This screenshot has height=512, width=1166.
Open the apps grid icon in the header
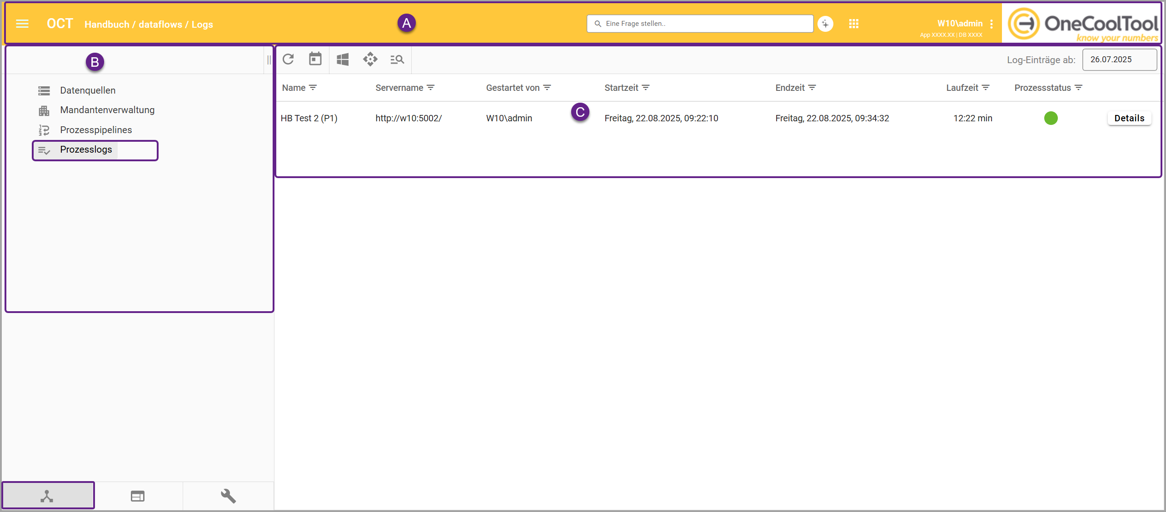pos(853,24)
